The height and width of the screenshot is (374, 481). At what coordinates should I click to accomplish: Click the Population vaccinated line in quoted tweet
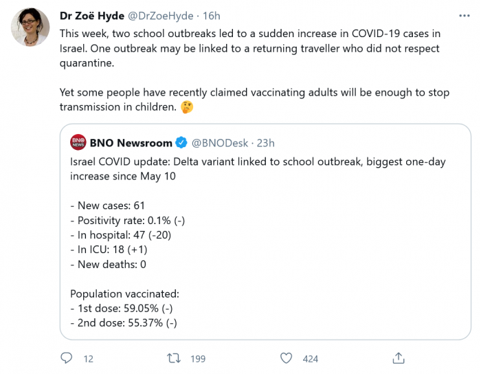tap(125, 294)
